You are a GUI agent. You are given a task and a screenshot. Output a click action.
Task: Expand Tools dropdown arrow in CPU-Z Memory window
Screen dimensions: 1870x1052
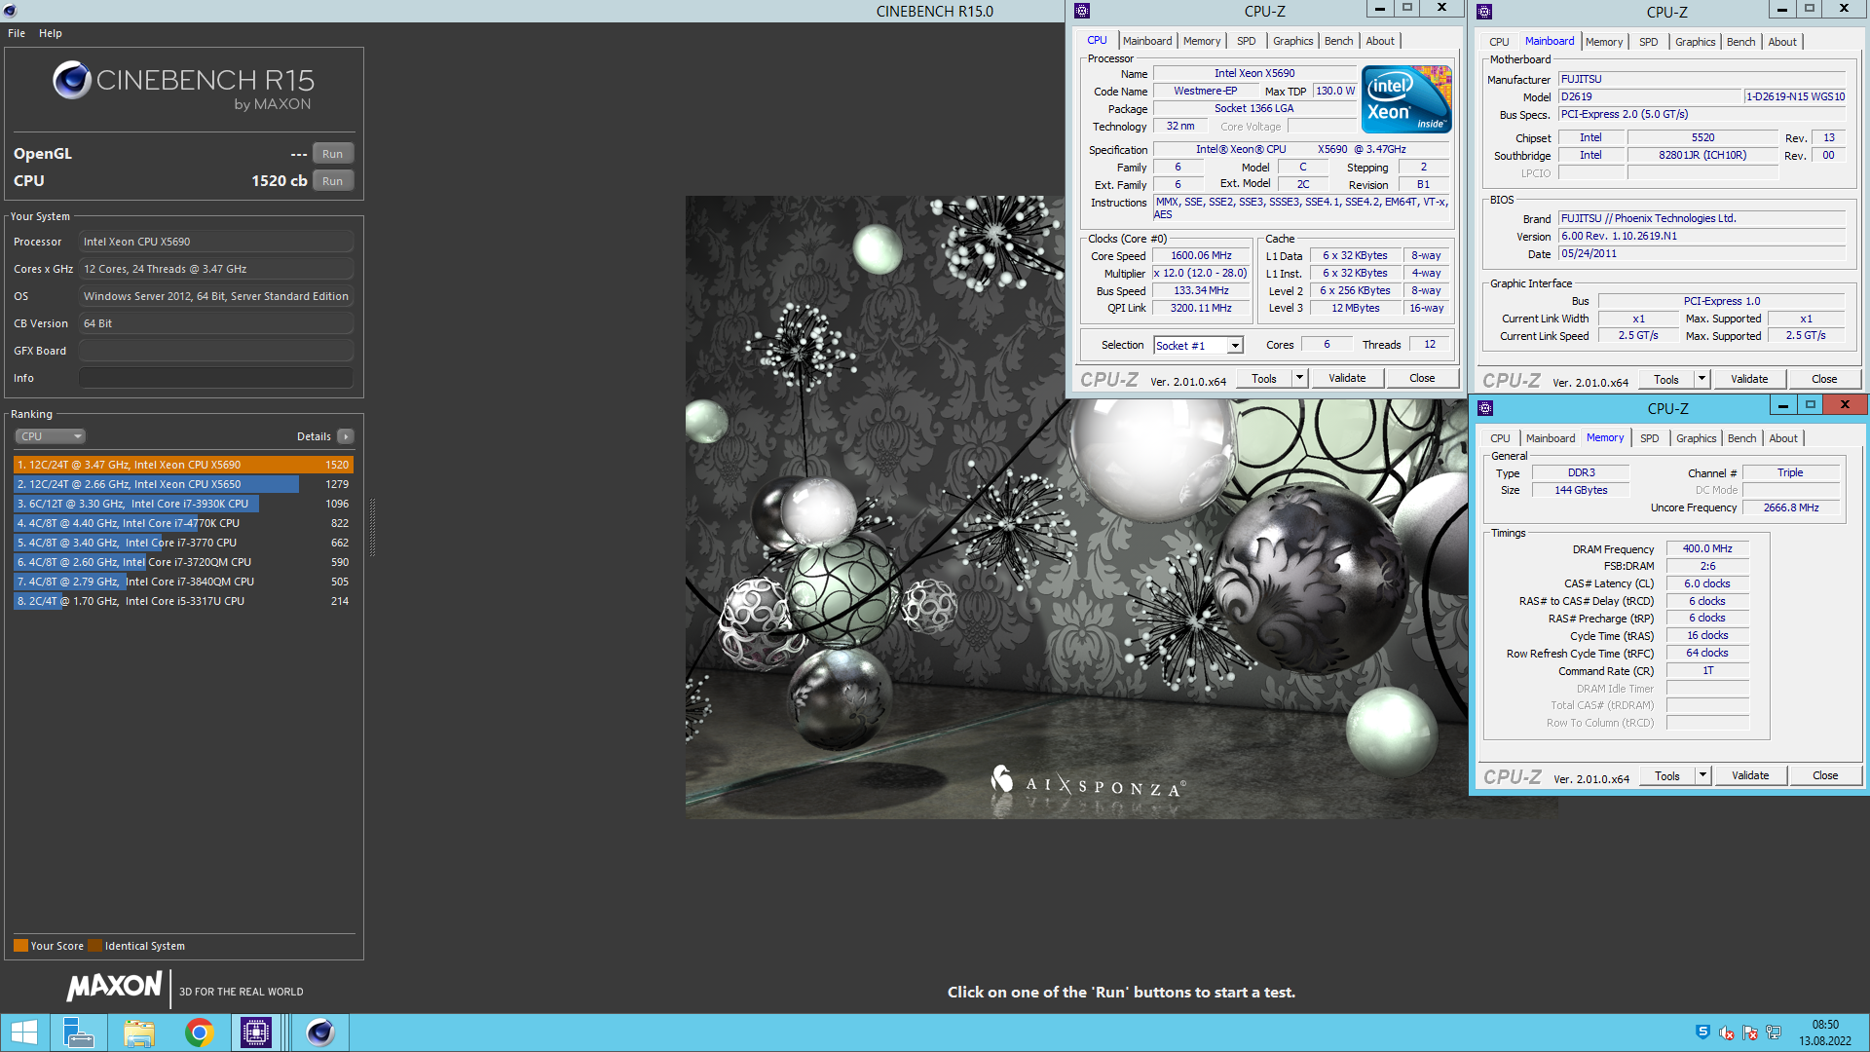[x=1702, y=775]
